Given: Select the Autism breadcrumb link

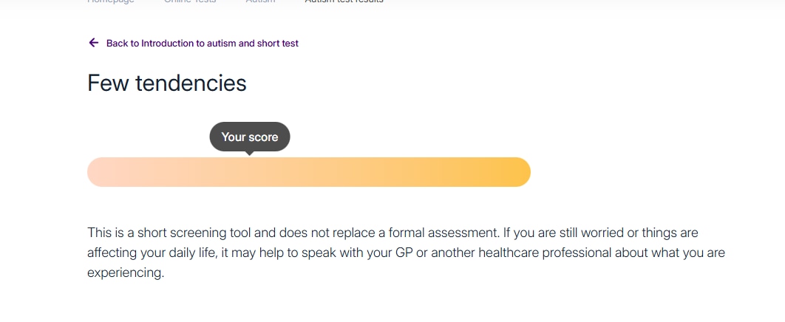Looking at the screenshot, I should pos(260,1).
